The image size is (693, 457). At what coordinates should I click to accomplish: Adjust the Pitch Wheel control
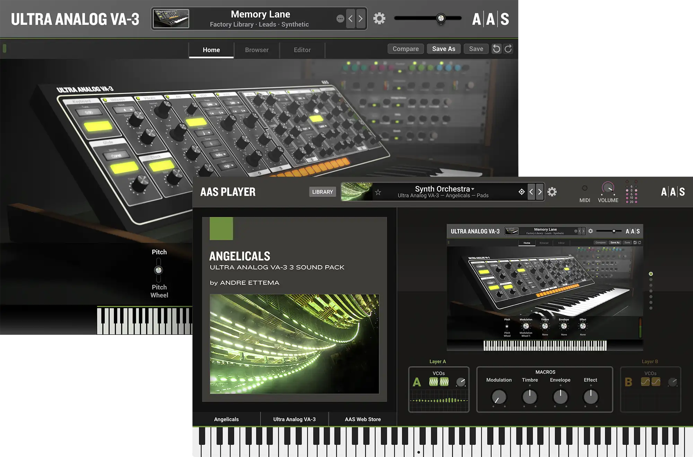[158, 270]
